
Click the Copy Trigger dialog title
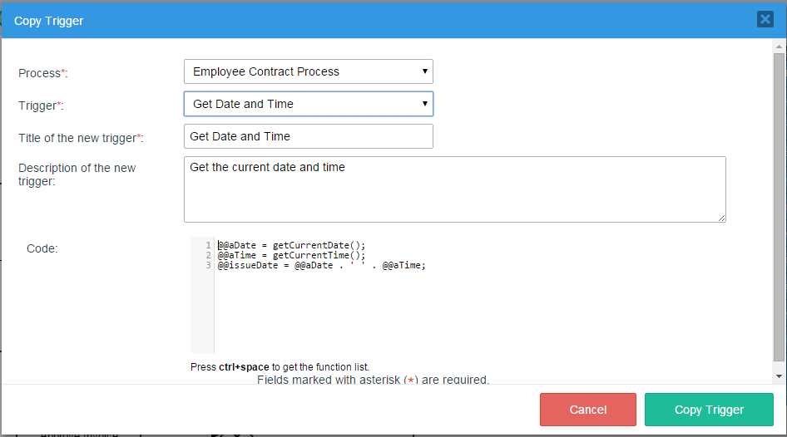click(x=48, y=20)
